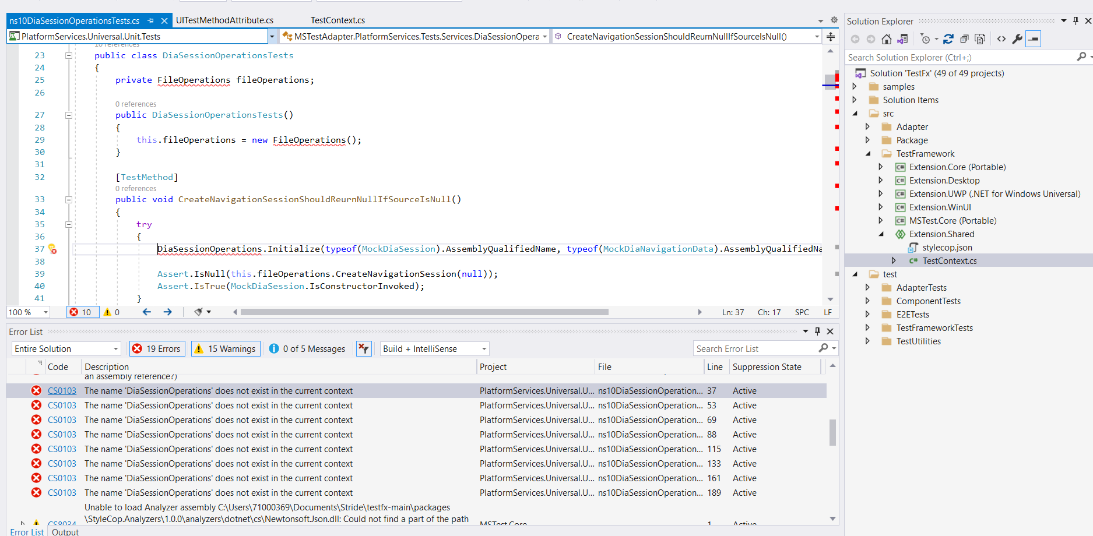Image resolution: width=1093 pixels, height=536 pixels.
Task: Collapse the DiaSessionOperationsTests class outline
Action: tap(68, 55)
